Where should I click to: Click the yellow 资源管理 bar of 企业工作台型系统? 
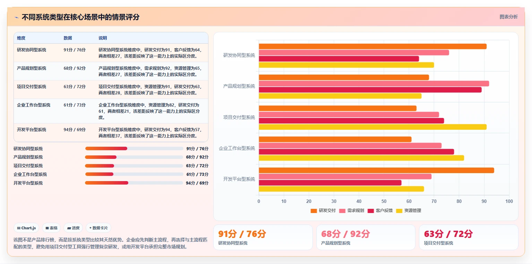pos(361,158)
